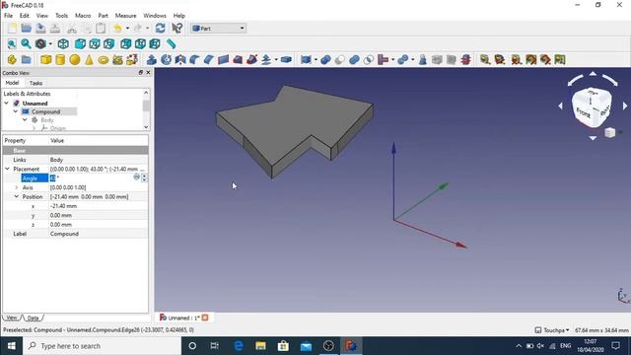Open a document with folder icon
The image size is (631, 355).
tap(27, 29)
